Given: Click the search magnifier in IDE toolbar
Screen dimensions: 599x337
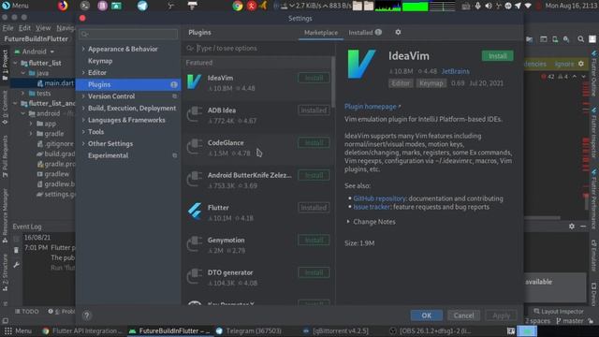Looking at the screenshot, I should tap(580, 39).
